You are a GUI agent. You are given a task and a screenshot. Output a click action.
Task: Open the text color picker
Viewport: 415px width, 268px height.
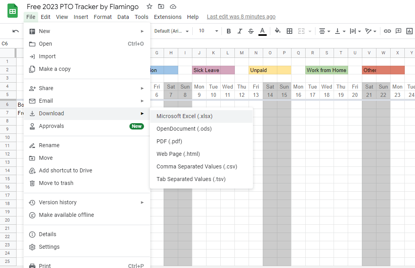(262, 31)
